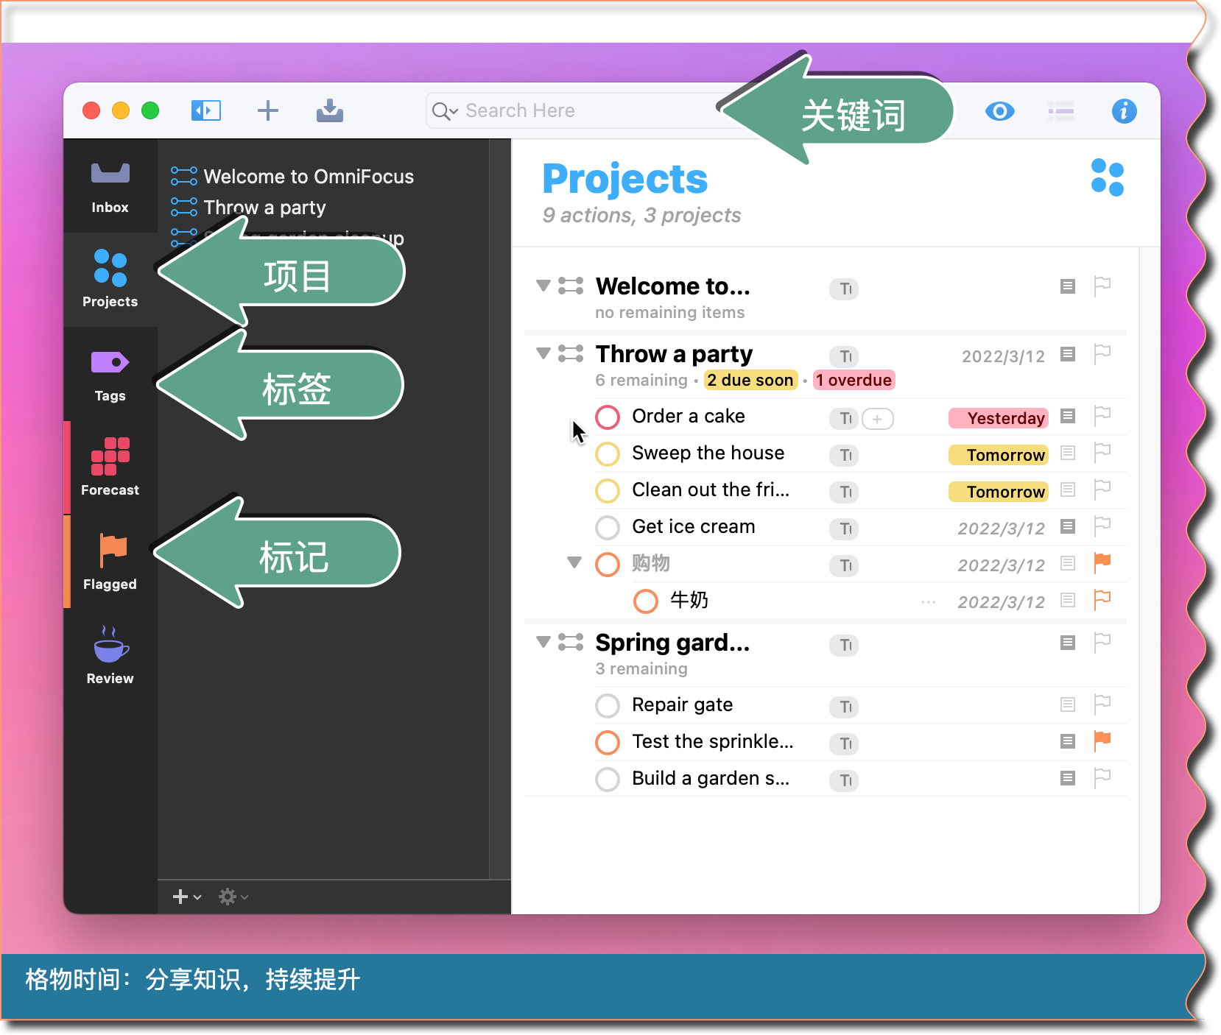Screen dimensions: 1221x1035
Task: Flag the Get ice cream task
Action: [x=1102, y=526]
